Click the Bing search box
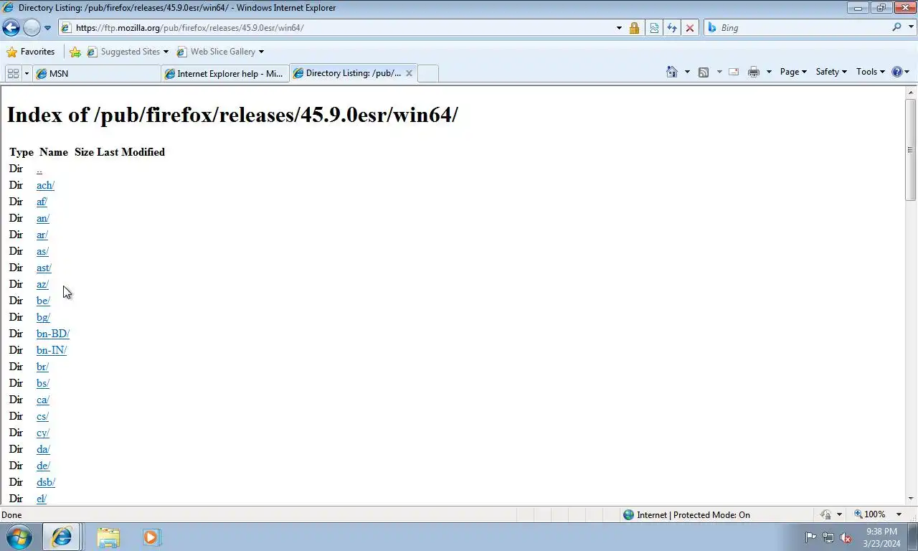This screenshot has width=918, height=551. pyautogui.click(x=796, y=28)
